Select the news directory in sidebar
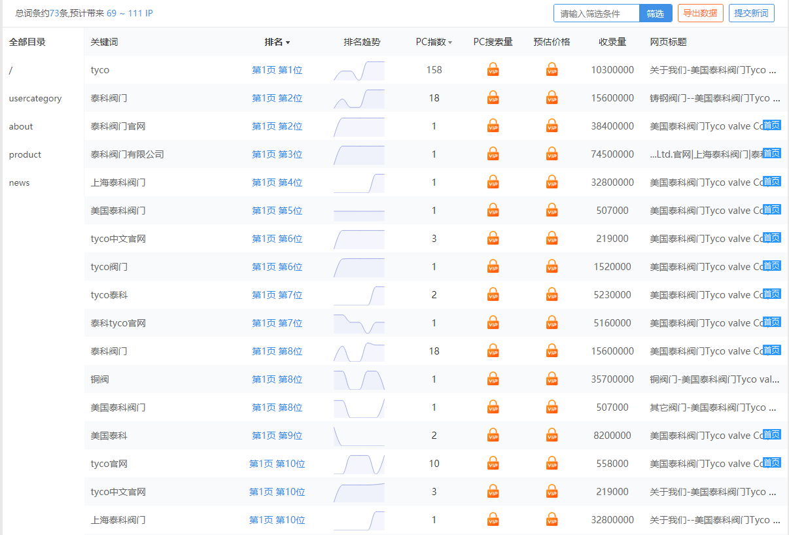 (x=20, y=183)
